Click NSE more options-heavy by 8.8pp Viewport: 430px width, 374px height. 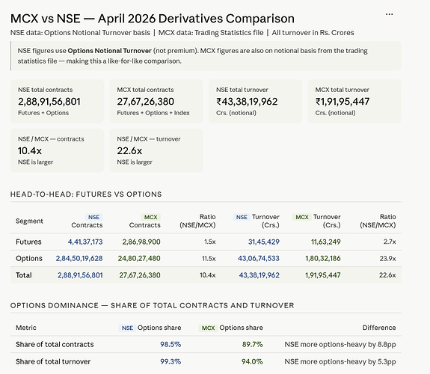point(340,344)
